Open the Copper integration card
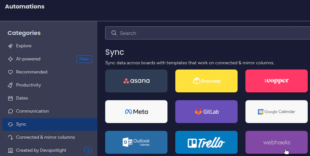 (x=276, y=81)
